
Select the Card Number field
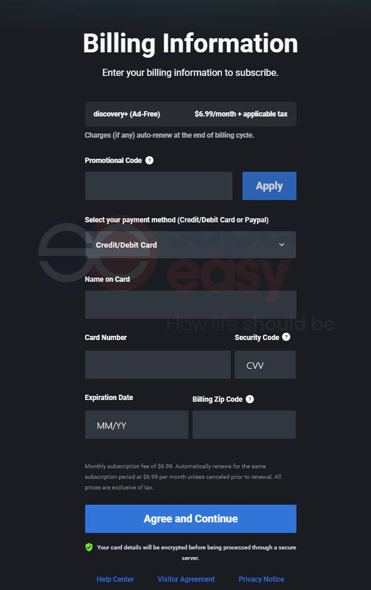158,365
